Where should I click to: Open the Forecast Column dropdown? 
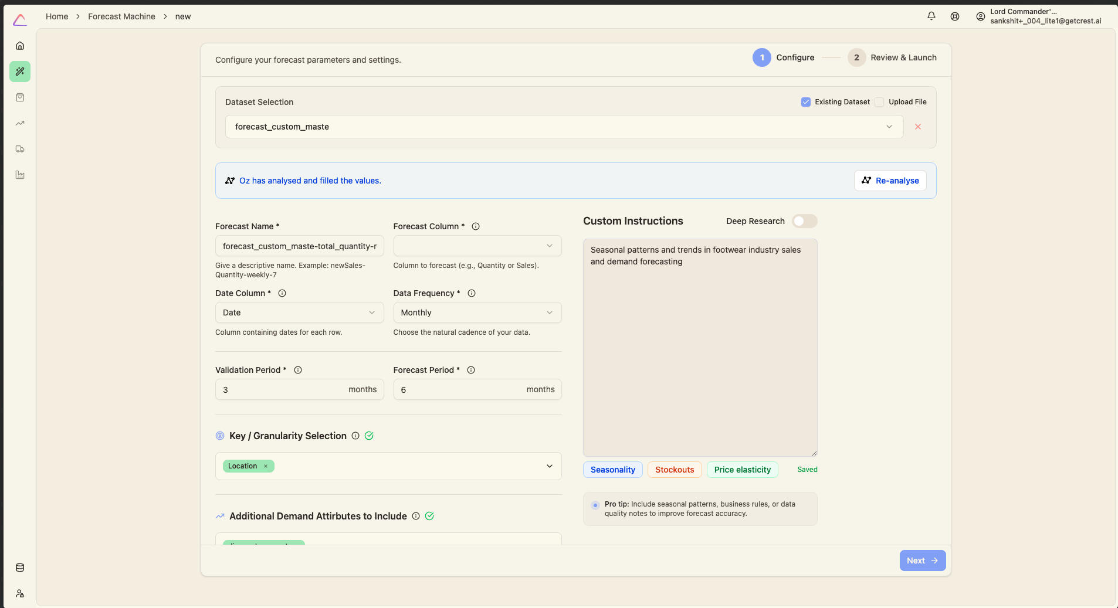pyautogui.click(x=477, y=246)
